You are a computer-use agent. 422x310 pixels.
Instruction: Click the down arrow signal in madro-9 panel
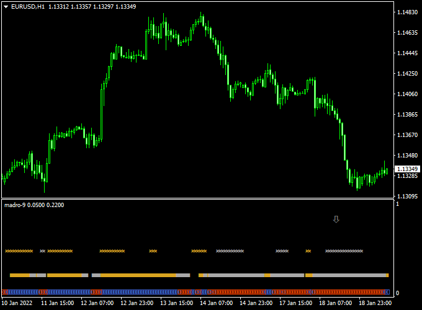click(336, 219)
